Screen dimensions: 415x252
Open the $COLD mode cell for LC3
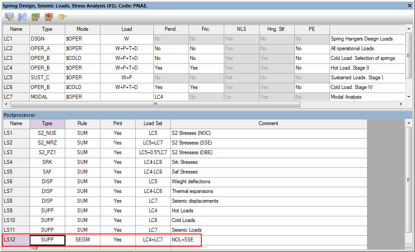click(x=82, y=58)
